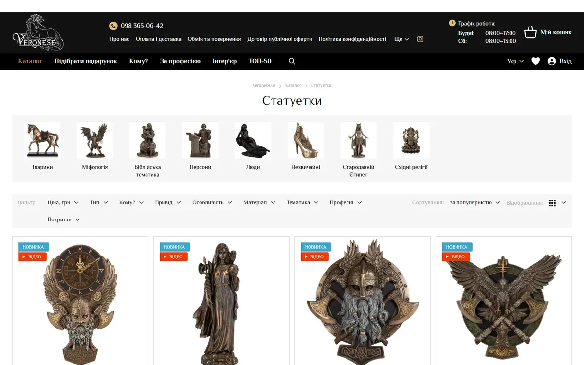Expand the Покриття filter
This screenshot has width=584, height=365.
pyautogui.click(x=64, y=219)
